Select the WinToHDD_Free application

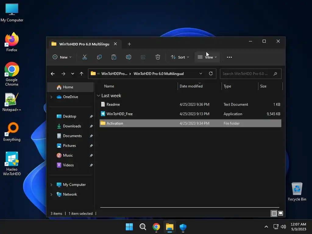[190, 114]
